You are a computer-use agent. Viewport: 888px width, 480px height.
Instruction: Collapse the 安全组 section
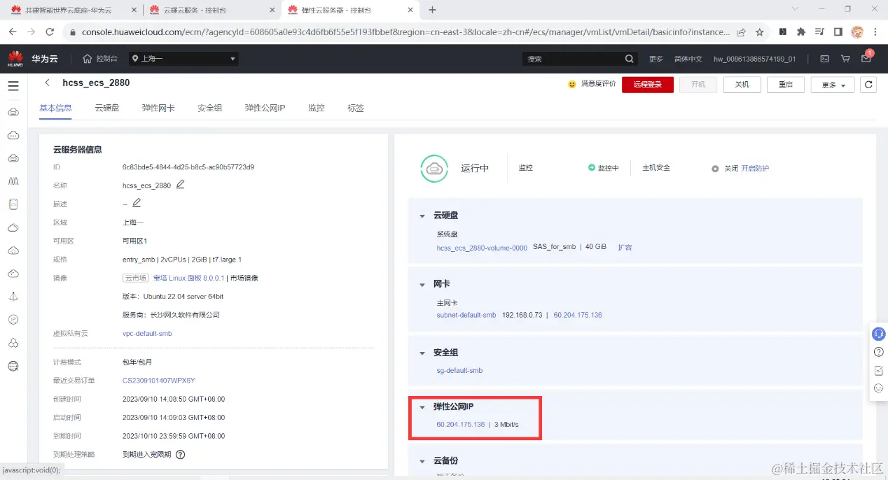coord(422,353)
